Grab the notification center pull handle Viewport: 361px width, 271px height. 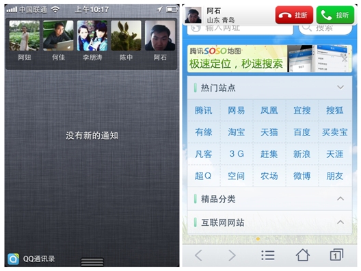[92, 262]
